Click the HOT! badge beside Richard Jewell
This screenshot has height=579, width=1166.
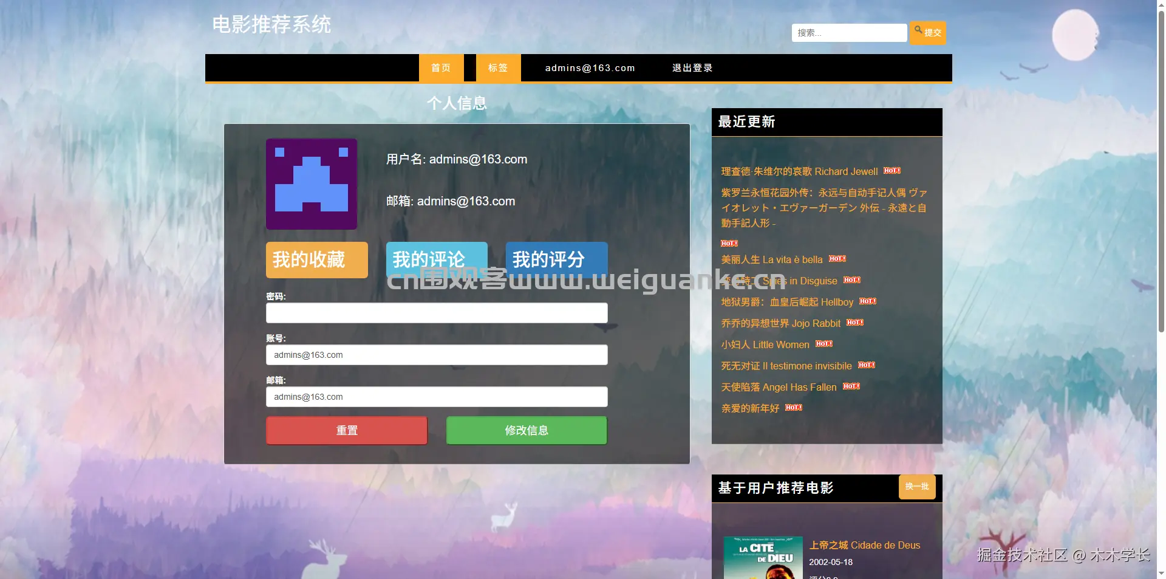coord(892,171)
